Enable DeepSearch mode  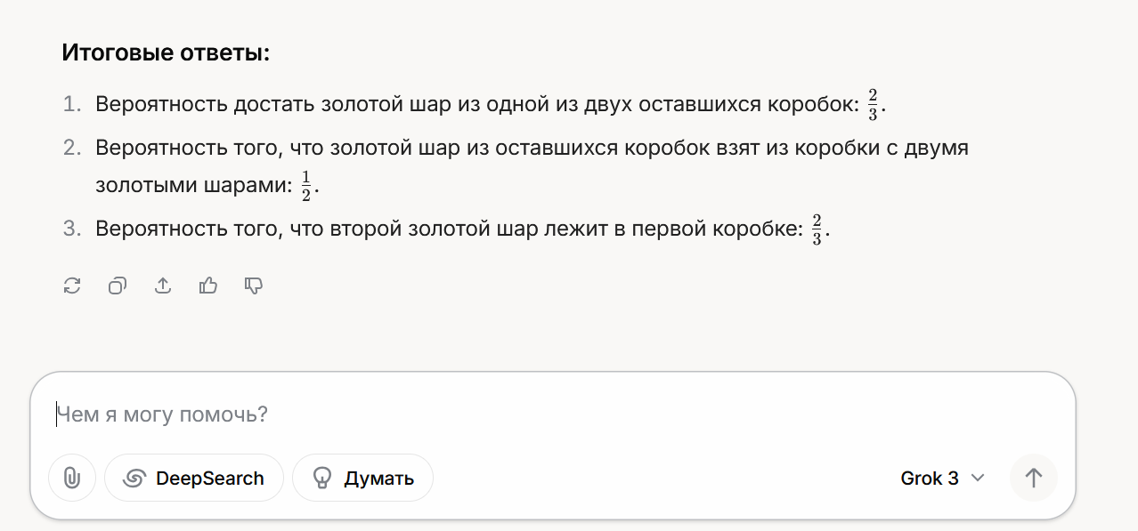click(x=194, y=479)
